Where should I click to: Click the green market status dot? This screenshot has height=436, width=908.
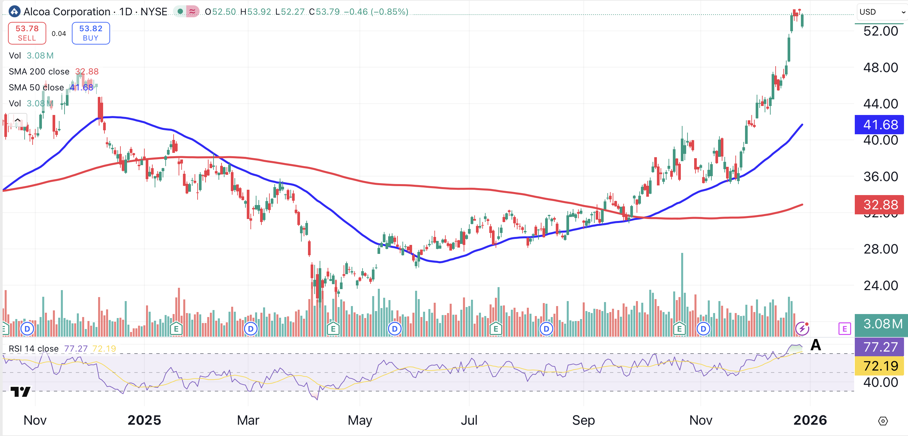[180, 12]
